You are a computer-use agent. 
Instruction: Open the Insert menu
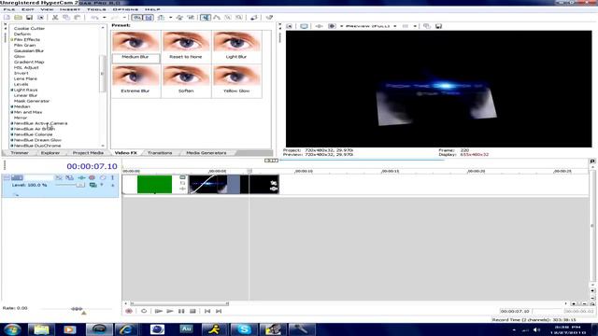pyautogui.click(x=70, y=9)
